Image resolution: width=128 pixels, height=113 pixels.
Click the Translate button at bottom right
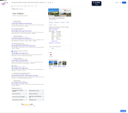click(123, 111)
